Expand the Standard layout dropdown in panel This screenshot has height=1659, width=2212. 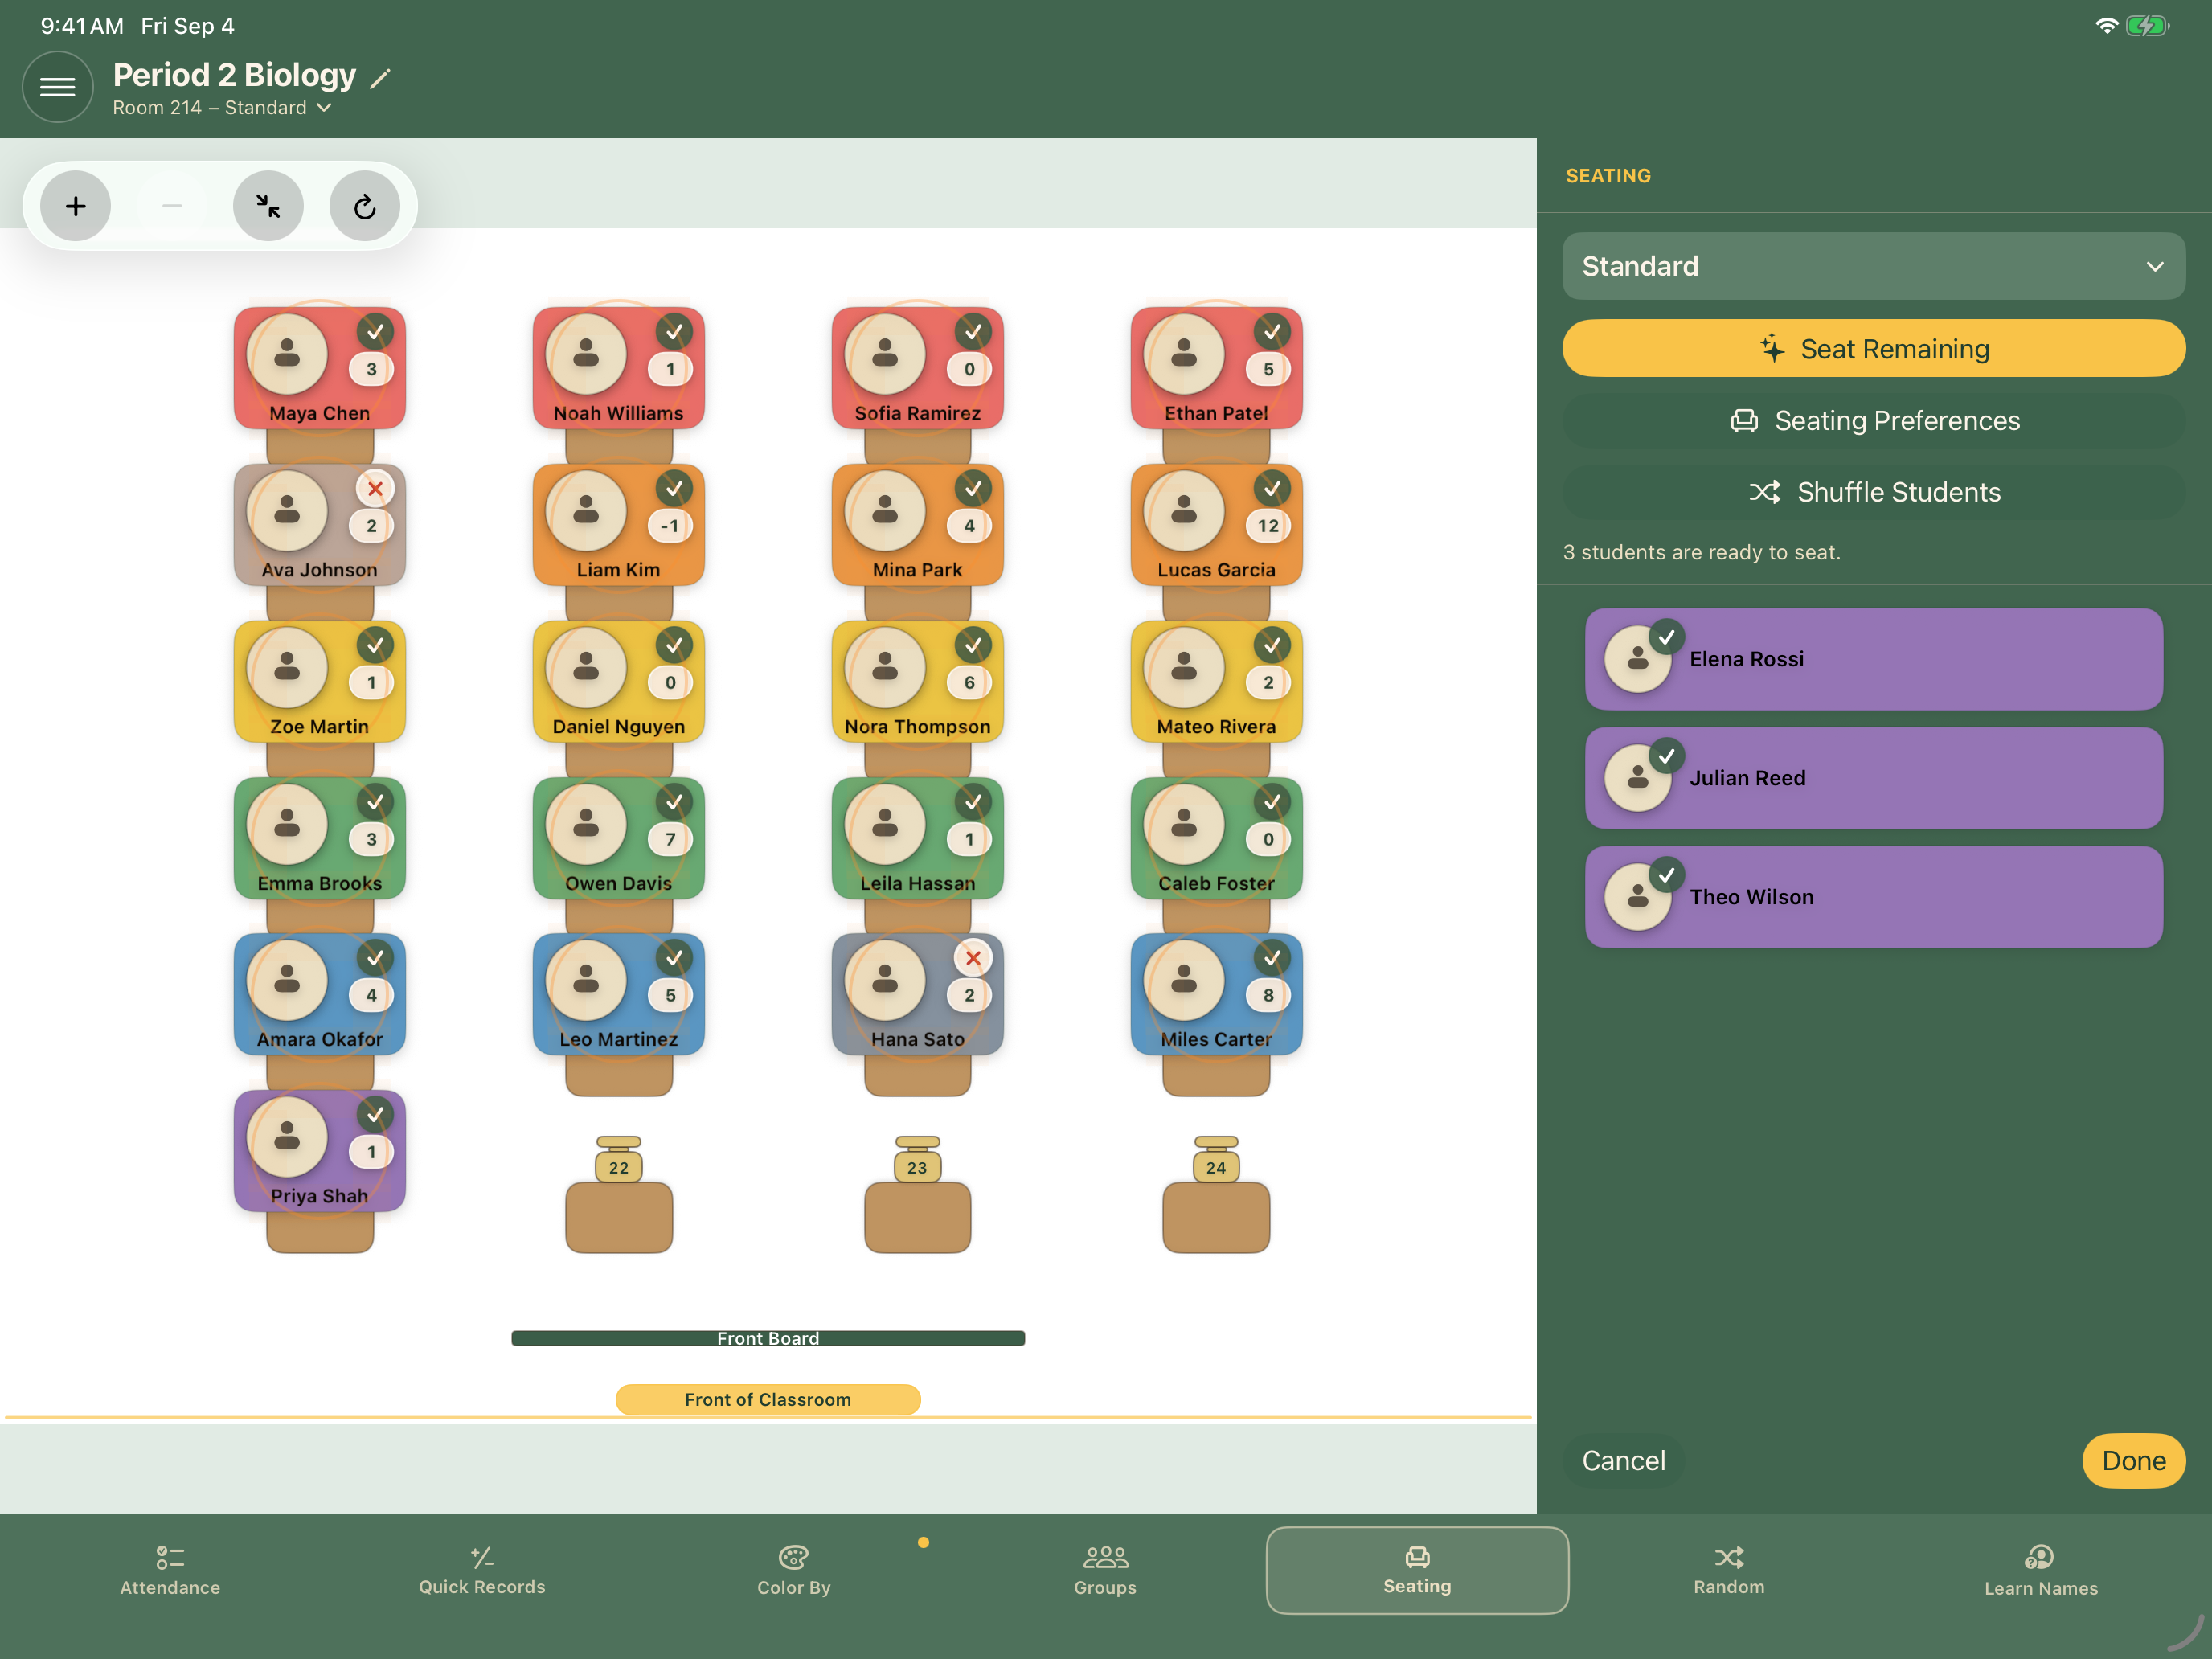(1873, 266)
